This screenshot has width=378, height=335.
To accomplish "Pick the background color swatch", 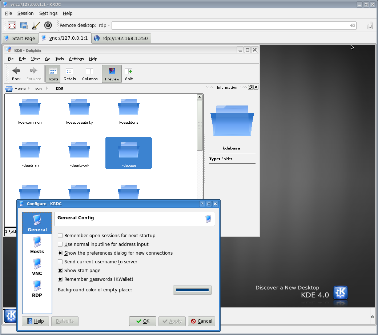I will [192, 290].
